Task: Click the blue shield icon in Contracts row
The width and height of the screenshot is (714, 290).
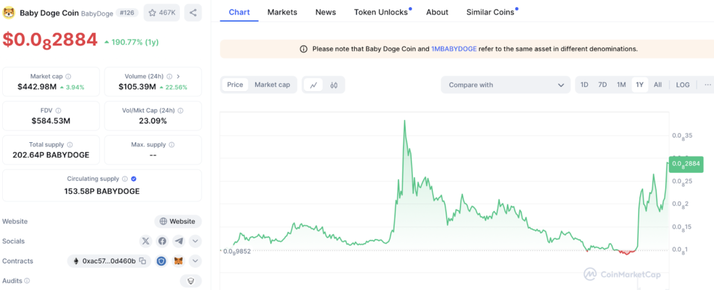Action: [x=162, y=261]
